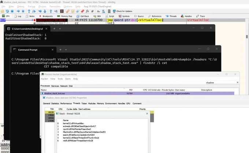Open the Tools menu in Process Hacker
Viewport: 249px width, 153px height.
pos(60,79)
